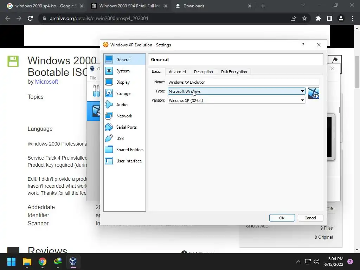Open the notification badge showing 2
The width and height of the screenshot is (360, 270).
(x=350, y=262)
